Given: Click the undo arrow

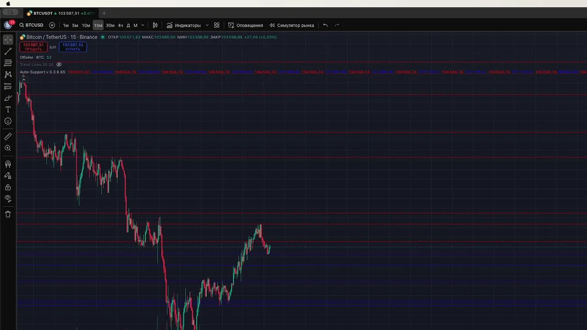Looking at the screenshot, I should click(325, 25).
